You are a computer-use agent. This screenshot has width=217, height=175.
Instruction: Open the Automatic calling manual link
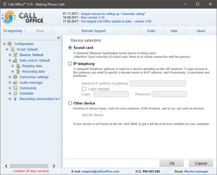tap(113, 14)
